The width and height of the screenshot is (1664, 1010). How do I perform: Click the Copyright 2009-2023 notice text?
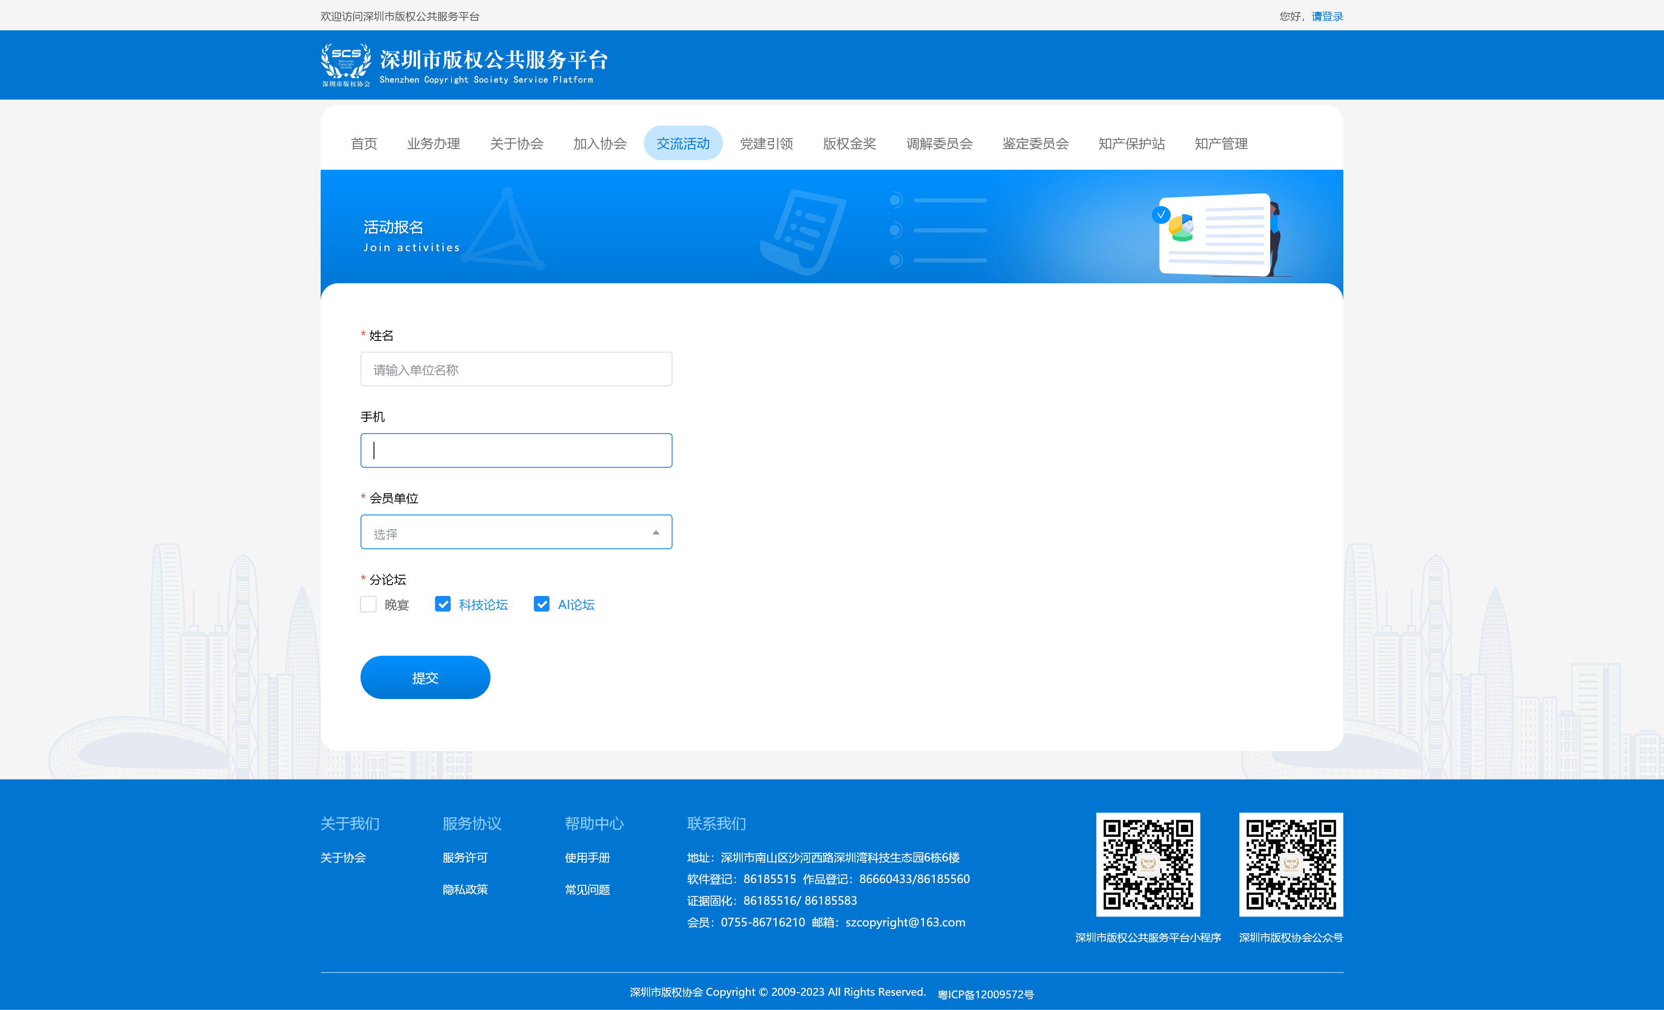click(x=778, y=992)
